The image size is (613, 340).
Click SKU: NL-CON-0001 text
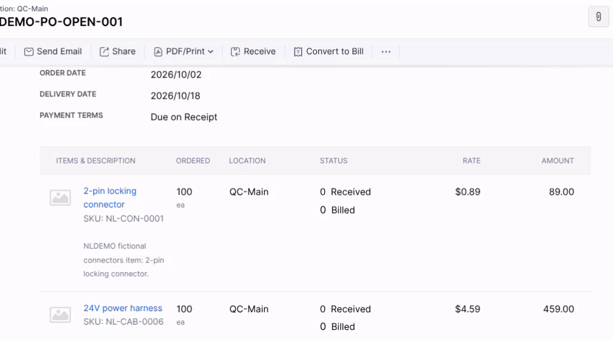(x=124, y=219)
